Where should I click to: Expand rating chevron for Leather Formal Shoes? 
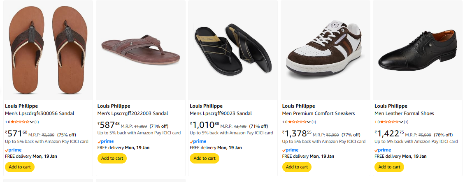(402, 122)
